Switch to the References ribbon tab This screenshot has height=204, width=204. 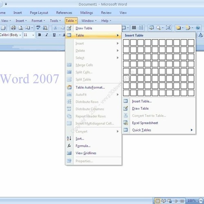(64, 13)
